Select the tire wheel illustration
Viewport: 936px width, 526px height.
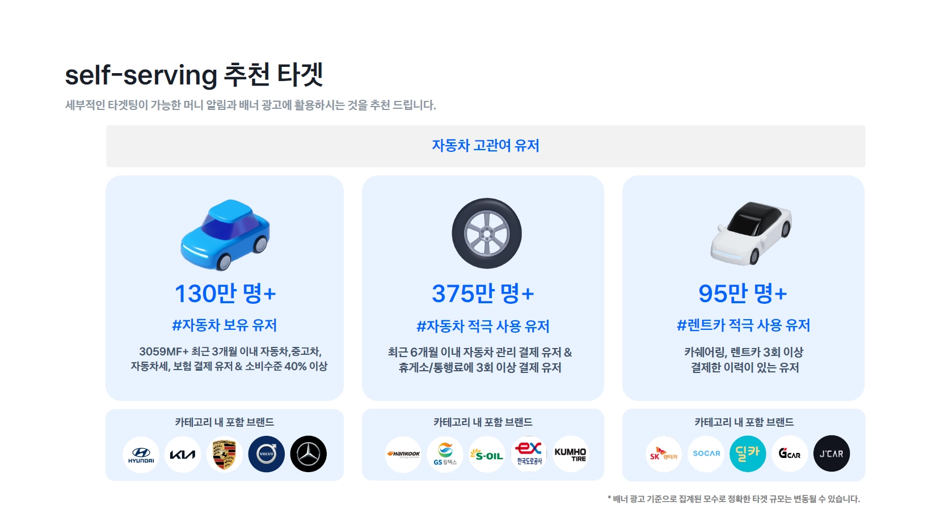487,234
